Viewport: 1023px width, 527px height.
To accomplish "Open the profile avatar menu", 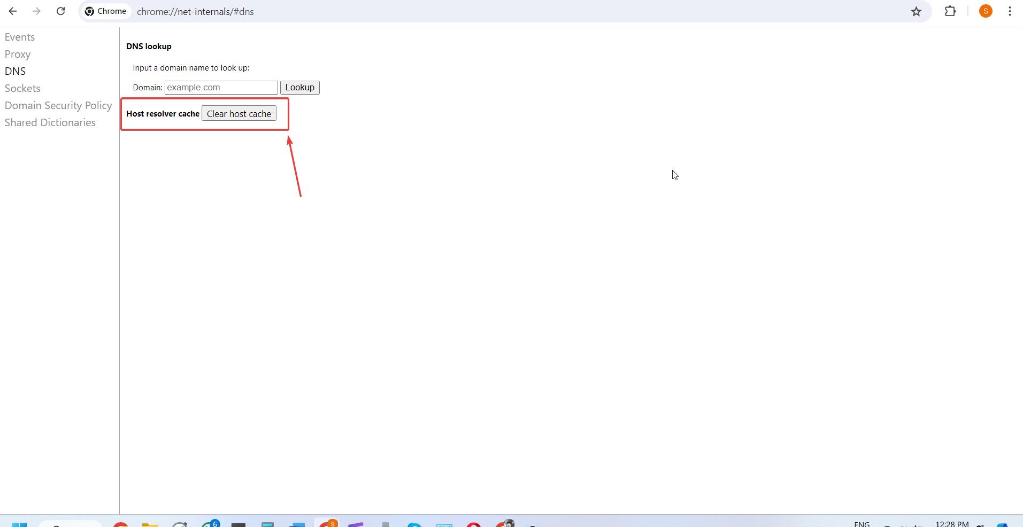I will tap(986, 11).
